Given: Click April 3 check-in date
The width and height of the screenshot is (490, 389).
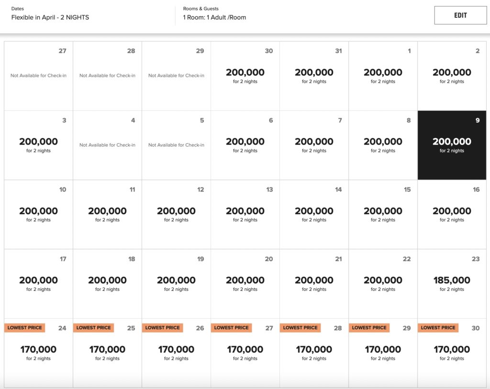Looking at the screenshot, I should [38, 145].
